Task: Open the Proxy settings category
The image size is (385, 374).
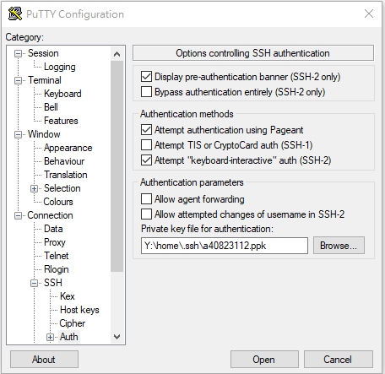Action: [x=55, y=242]
